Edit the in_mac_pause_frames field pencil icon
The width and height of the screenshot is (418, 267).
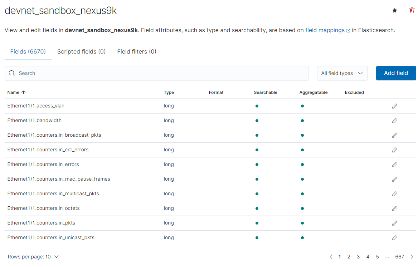pos(394,179)
